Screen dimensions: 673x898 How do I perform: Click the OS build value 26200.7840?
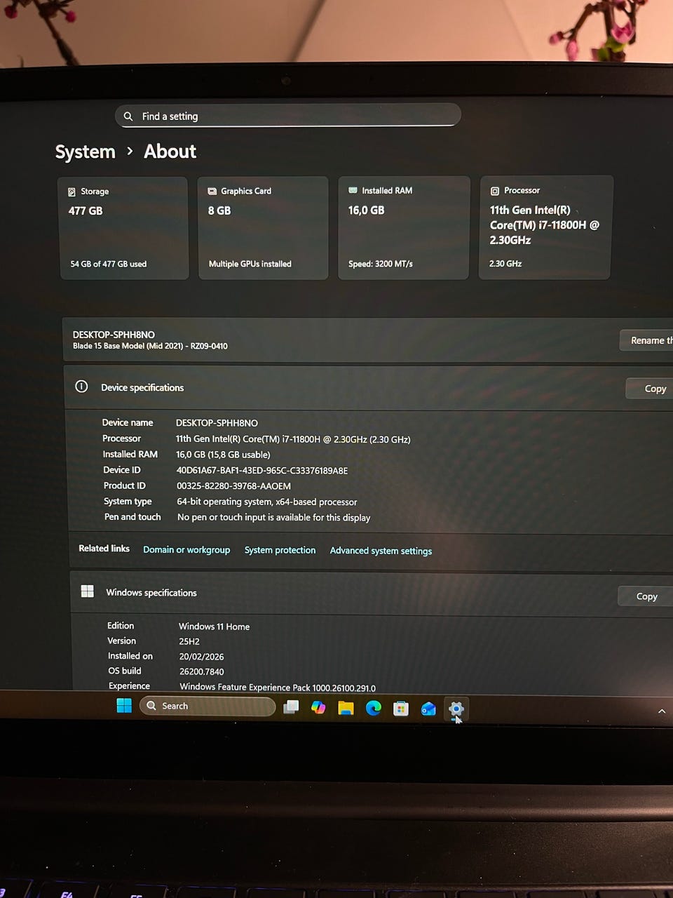(x=201, y=671)
